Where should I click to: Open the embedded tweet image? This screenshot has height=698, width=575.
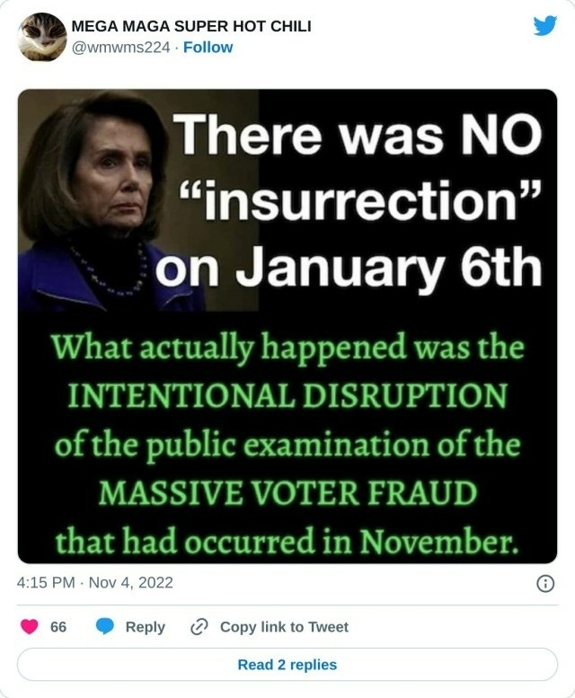point(287,326)
